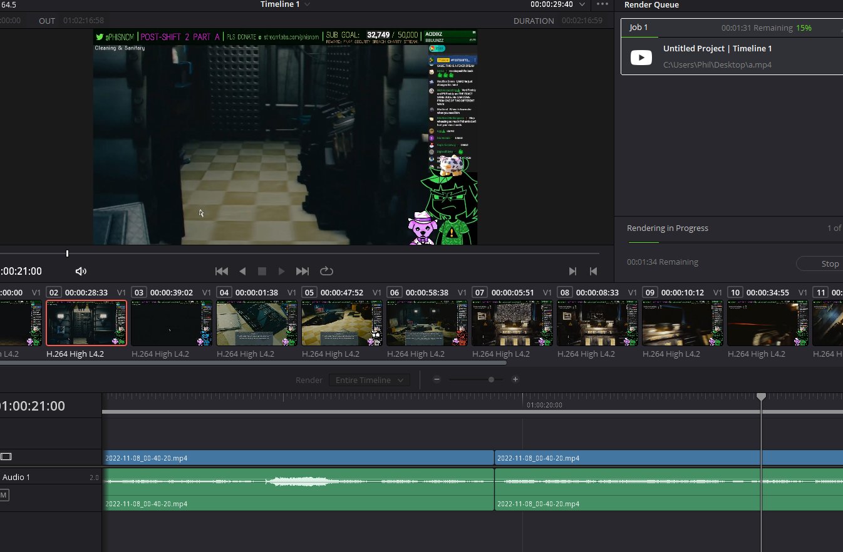Image resolution: width=843 pixels, height=552 pixels.
Task: Select clip 05 thumbnail
Action: coord(342,323)
